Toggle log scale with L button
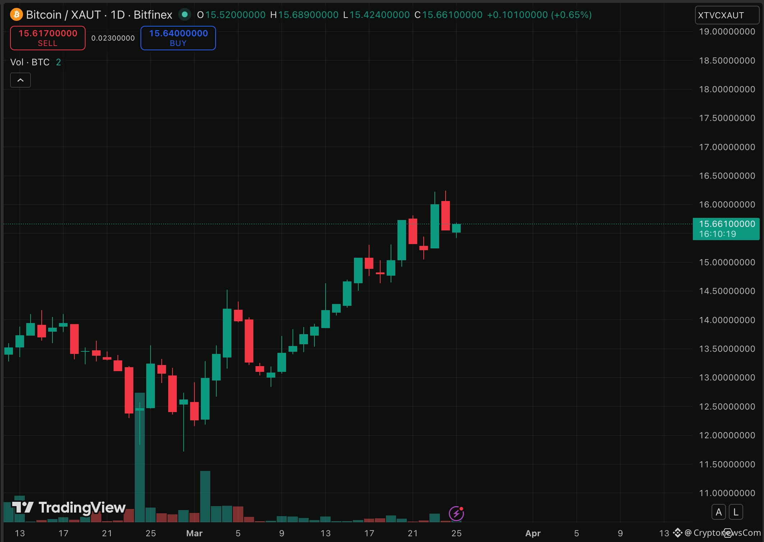Screen dimensions: 764x542 point(736,512)
